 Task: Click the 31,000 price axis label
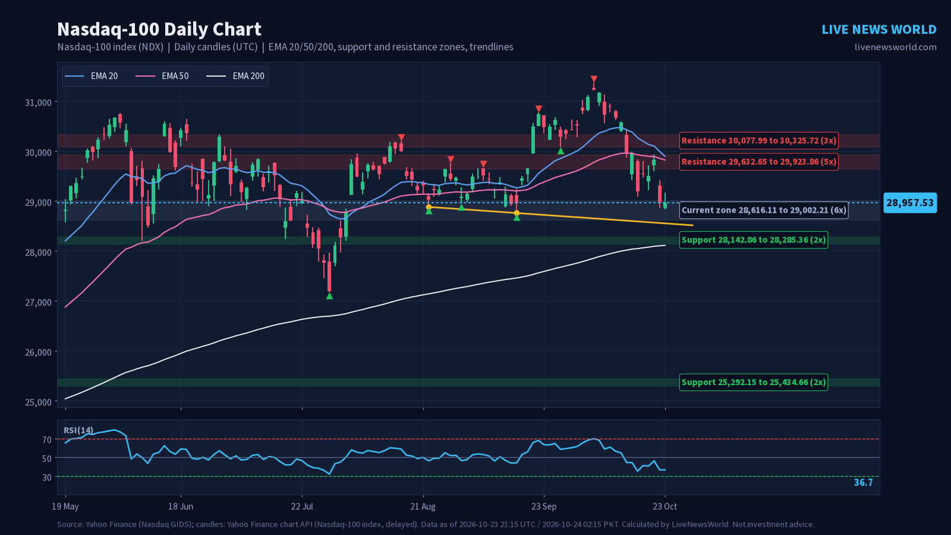click(38, 103)
